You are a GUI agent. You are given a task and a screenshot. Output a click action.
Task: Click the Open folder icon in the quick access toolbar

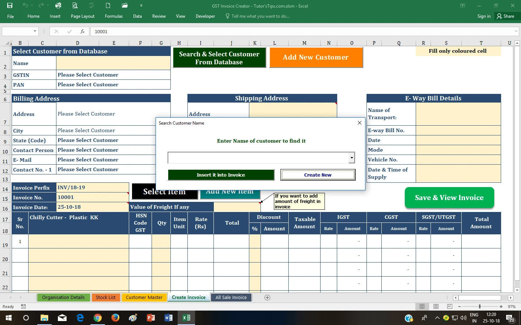[x=125, y=5]
